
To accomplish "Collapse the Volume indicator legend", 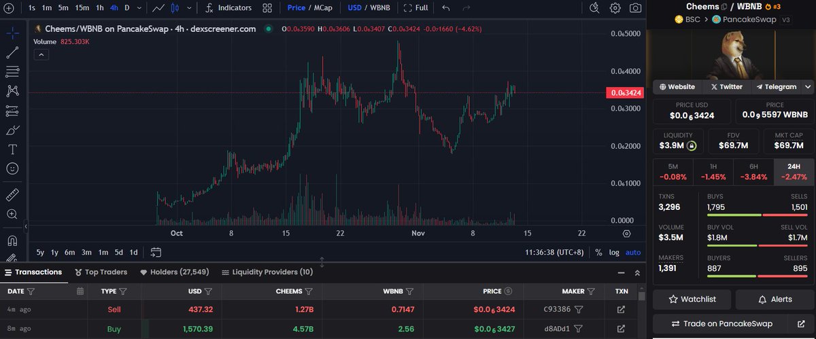I will click(41, 54).
